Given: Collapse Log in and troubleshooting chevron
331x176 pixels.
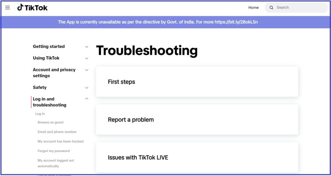Looking at the screenshot, I should [x=87, y=99].
